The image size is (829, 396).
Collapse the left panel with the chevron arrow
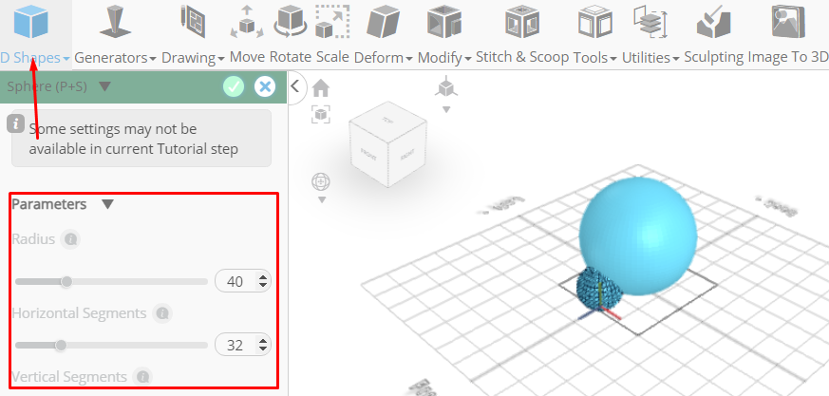[x=295, y=85]
